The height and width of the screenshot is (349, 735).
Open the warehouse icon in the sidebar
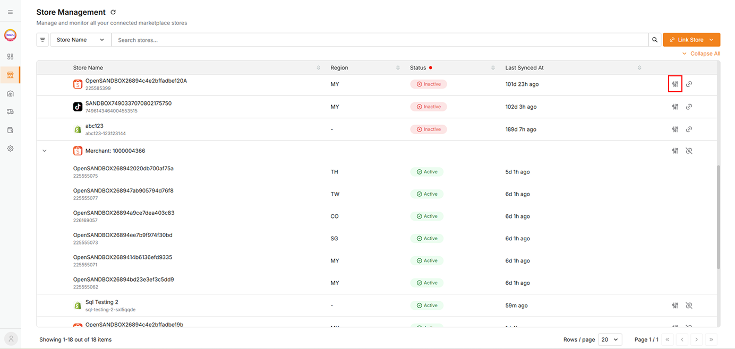[10, 93]
